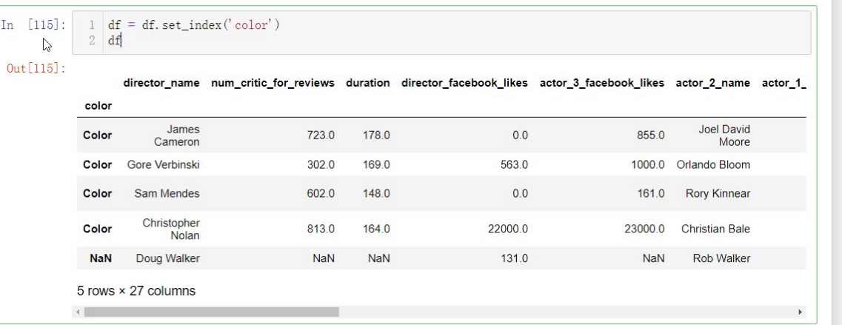Click the 22000.0 director likes value

(x=508, y=229)
